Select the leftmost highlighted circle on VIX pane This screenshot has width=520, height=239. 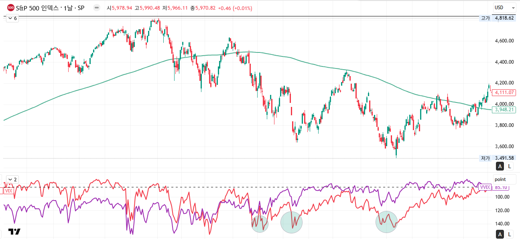click(x=260, y=223)
